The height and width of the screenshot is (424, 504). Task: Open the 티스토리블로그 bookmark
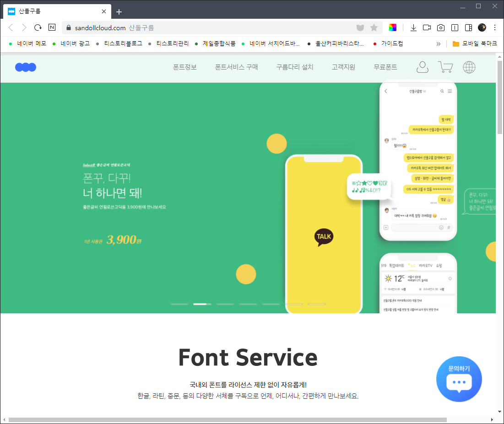tap(119, 44)
